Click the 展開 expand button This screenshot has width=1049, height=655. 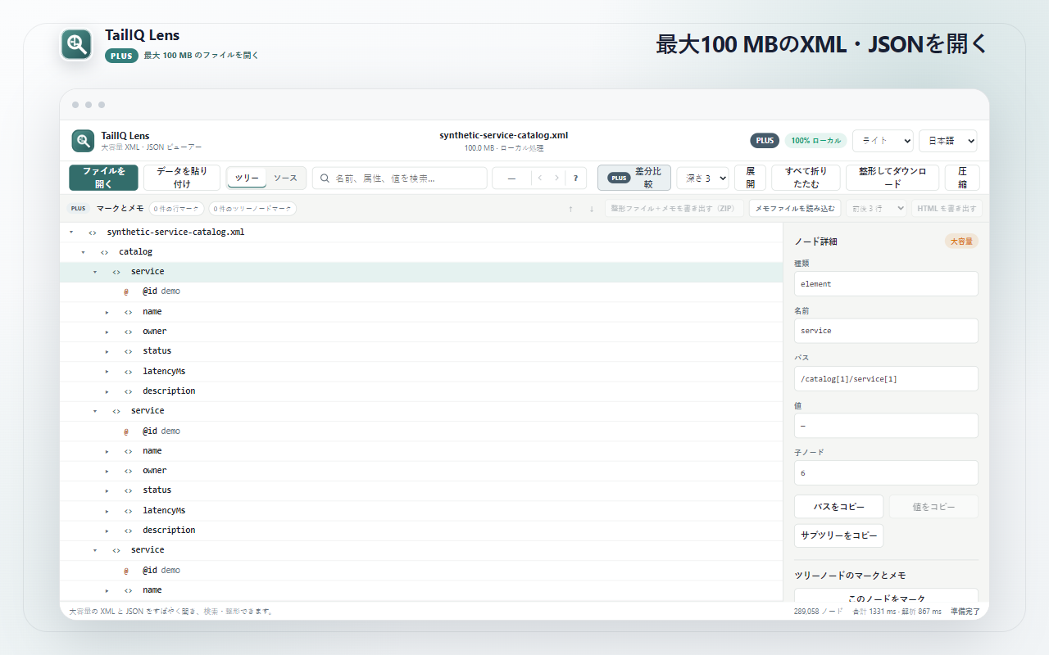[x=750, y=178]
